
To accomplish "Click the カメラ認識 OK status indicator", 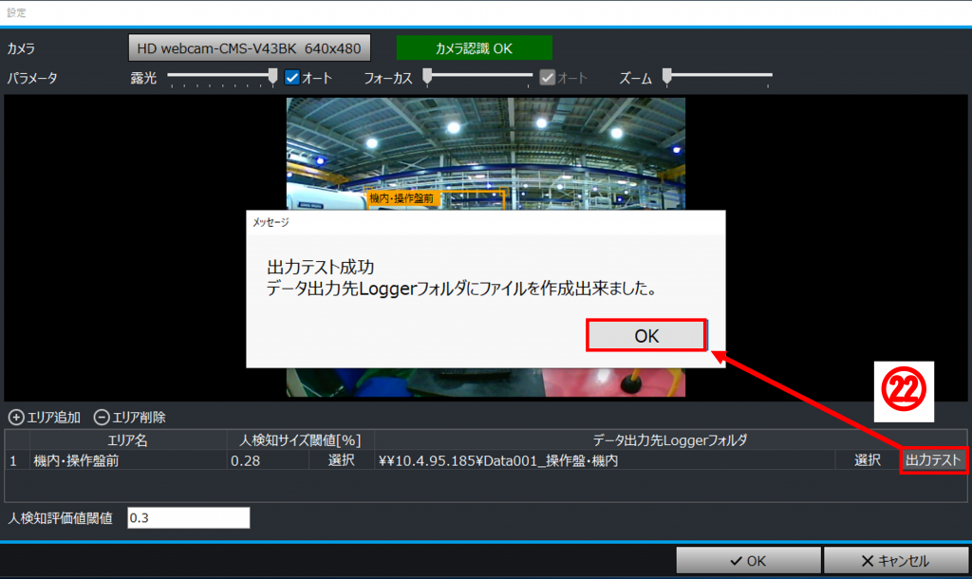I will click(x=475, y=48).
